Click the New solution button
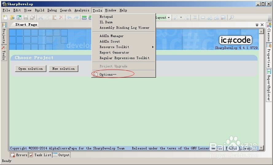Viewport: 273px width, 165px height. 64,69
